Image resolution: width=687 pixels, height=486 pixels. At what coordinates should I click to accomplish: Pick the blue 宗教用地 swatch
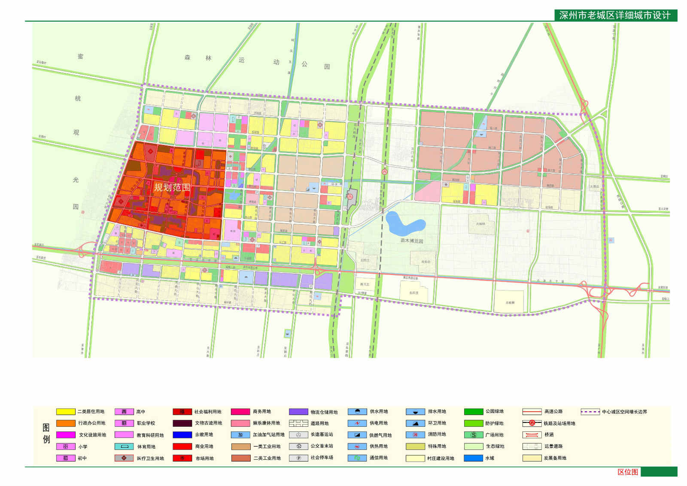[182, 435]
